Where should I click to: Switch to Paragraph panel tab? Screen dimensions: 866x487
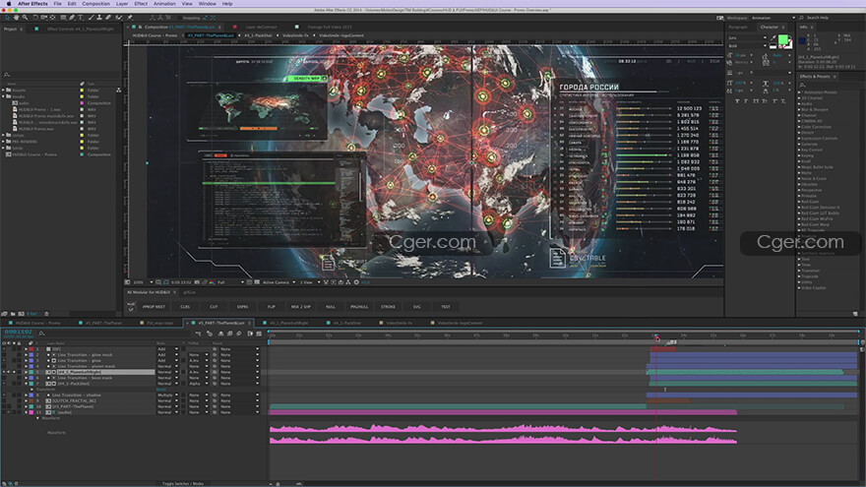point(738,28)
